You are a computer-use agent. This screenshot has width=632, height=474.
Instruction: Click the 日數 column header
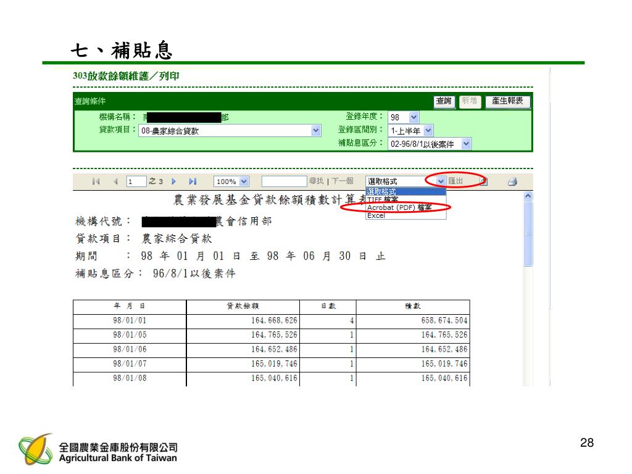(x=328, y=306)
